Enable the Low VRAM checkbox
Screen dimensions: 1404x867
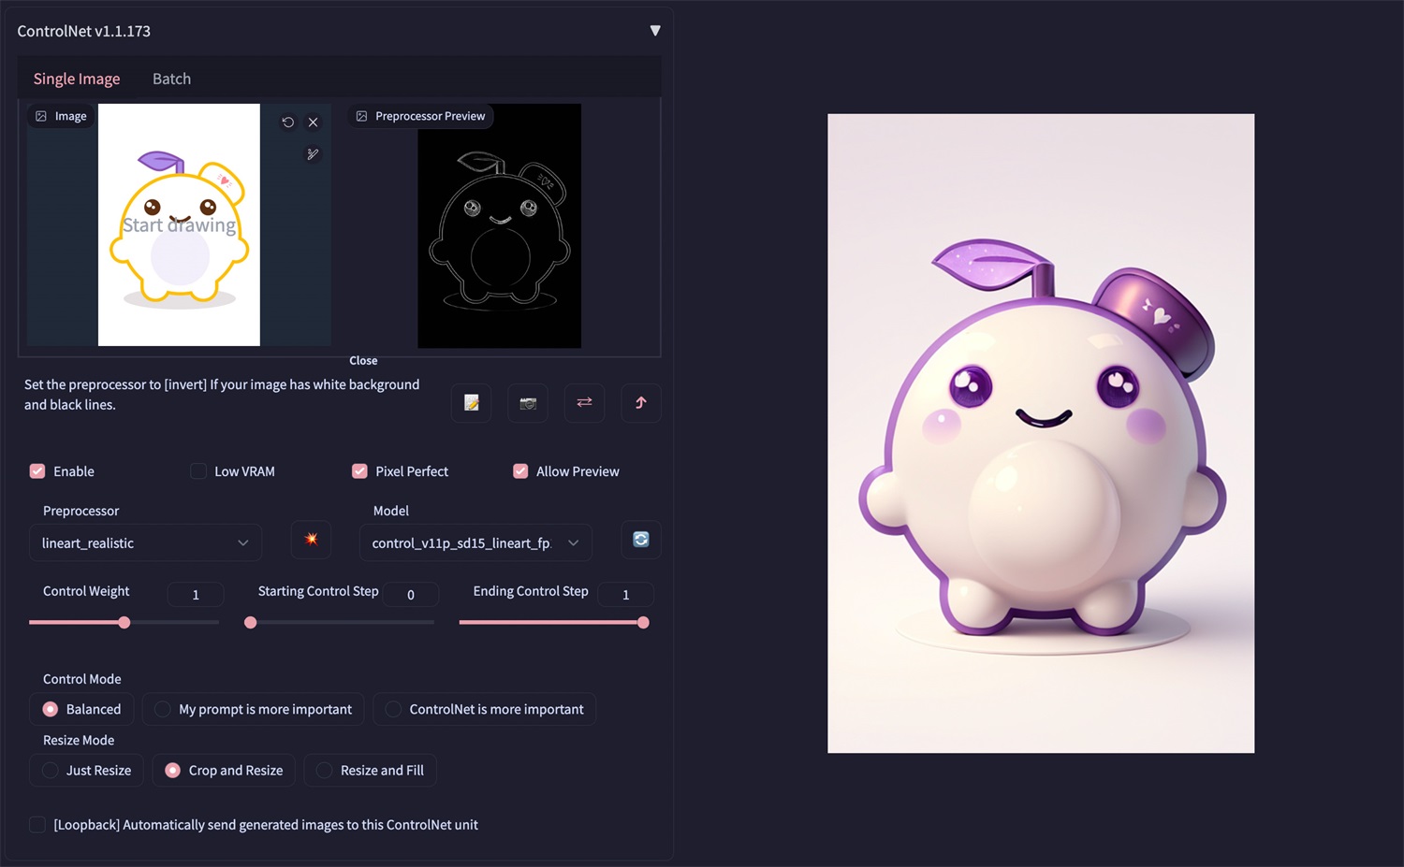pyautogui.click(x=198, y=471)
